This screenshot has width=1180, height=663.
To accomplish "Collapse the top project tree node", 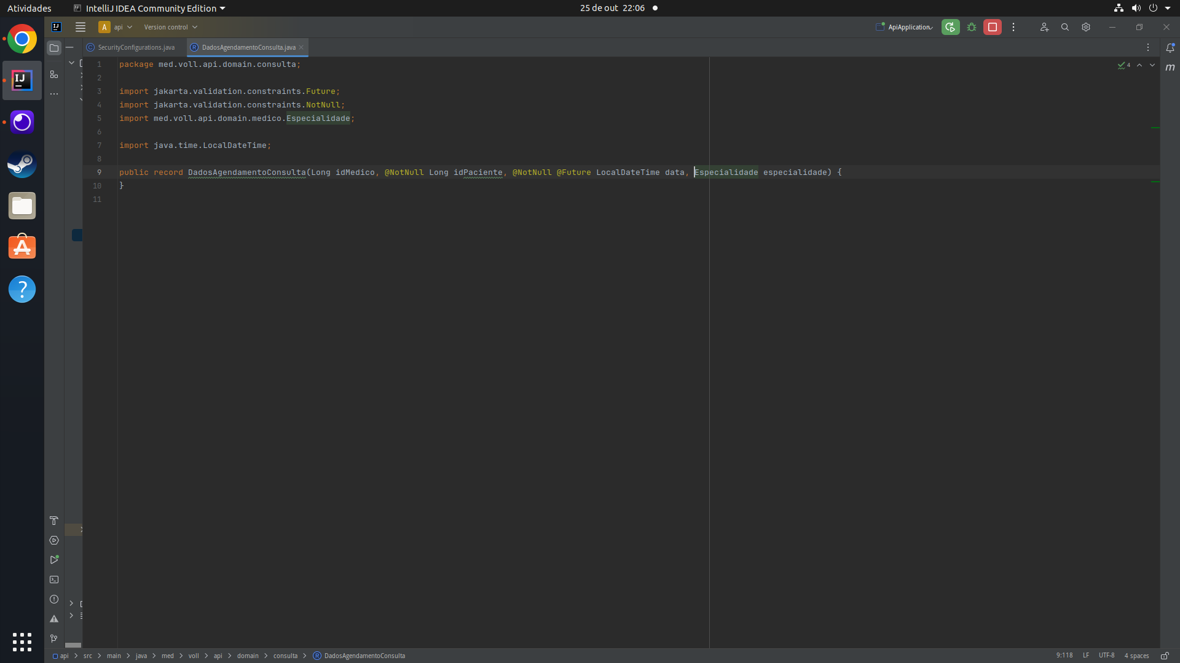I will (71, 63).
